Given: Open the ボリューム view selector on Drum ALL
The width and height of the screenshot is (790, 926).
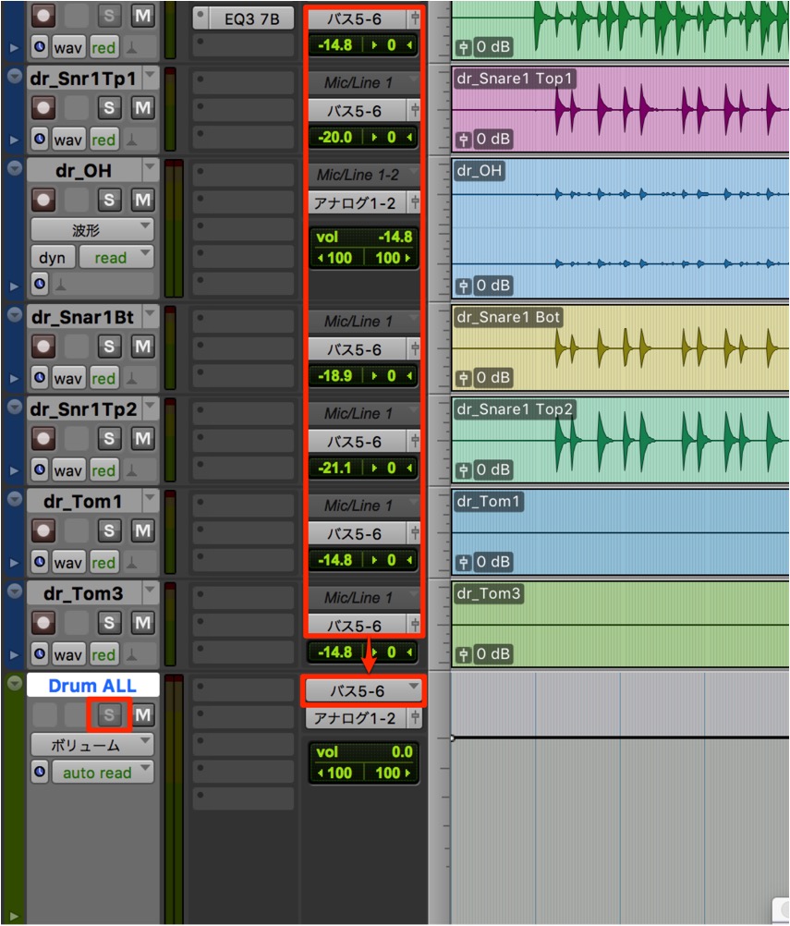Looking at the screenshot, I should pos(92,745).
